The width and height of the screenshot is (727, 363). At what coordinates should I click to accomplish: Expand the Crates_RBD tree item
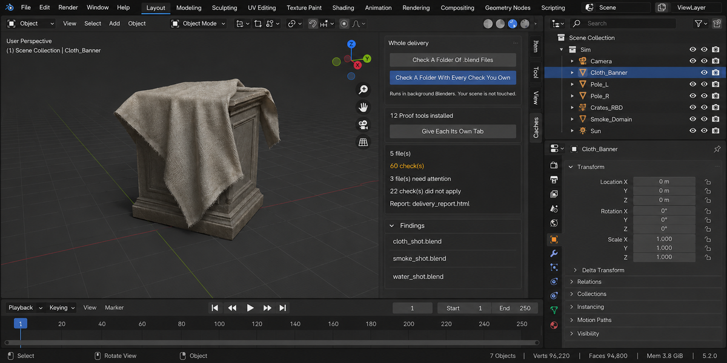572,108
